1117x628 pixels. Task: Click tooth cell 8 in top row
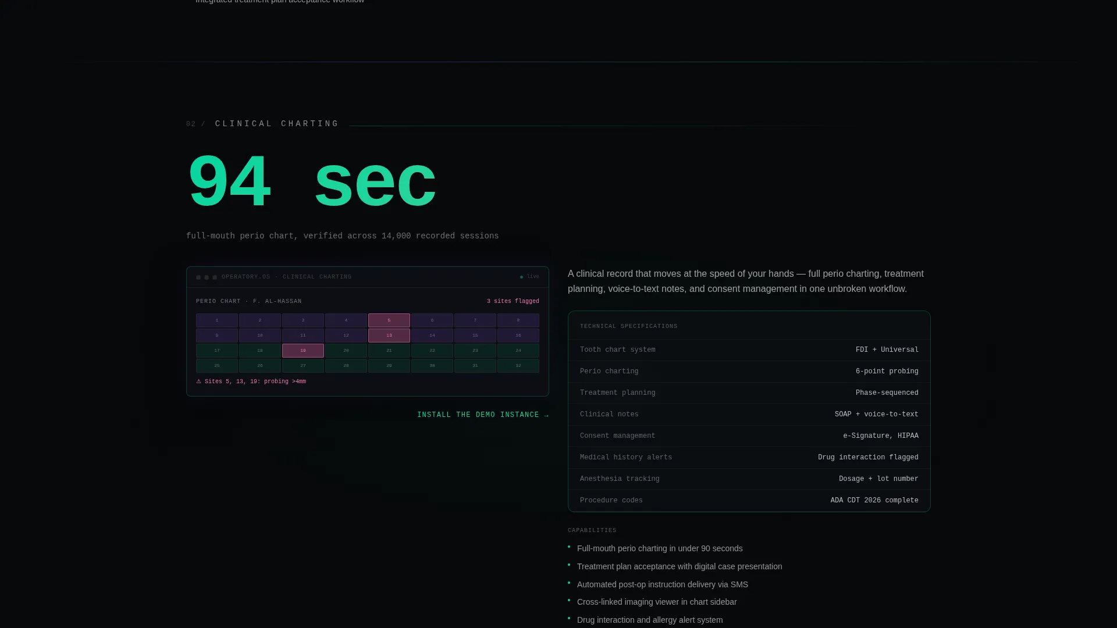(x=518, y=320)
